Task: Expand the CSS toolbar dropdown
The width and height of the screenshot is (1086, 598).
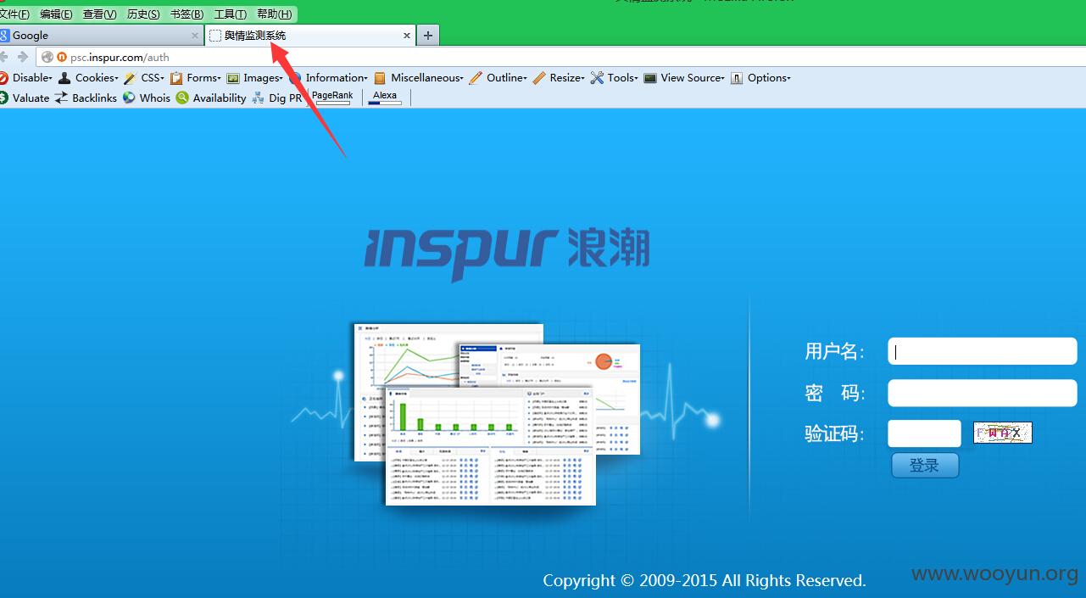Action: (x=145, y=77)
